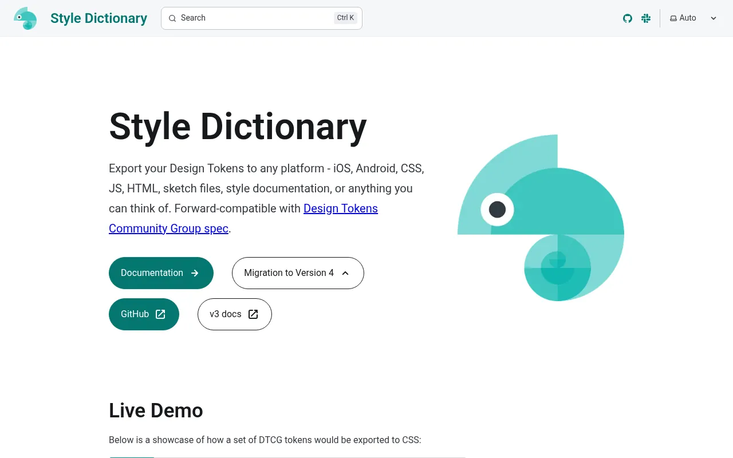Viewport: 733px width, 458px height.
Task: Click the Live Demo heading
Action: point(156,410)
